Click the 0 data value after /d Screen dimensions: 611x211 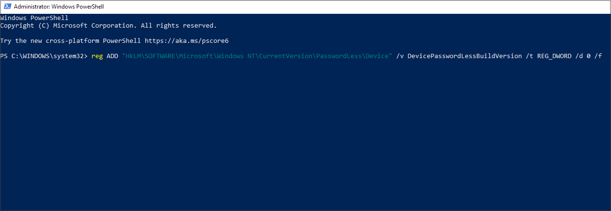tap(589, 56)
